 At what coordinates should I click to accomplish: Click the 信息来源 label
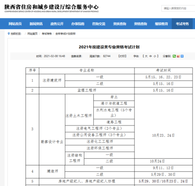[x=77, y=56]
